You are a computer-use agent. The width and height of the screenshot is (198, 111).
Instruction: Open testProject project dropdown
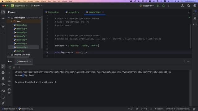(19, 6)
